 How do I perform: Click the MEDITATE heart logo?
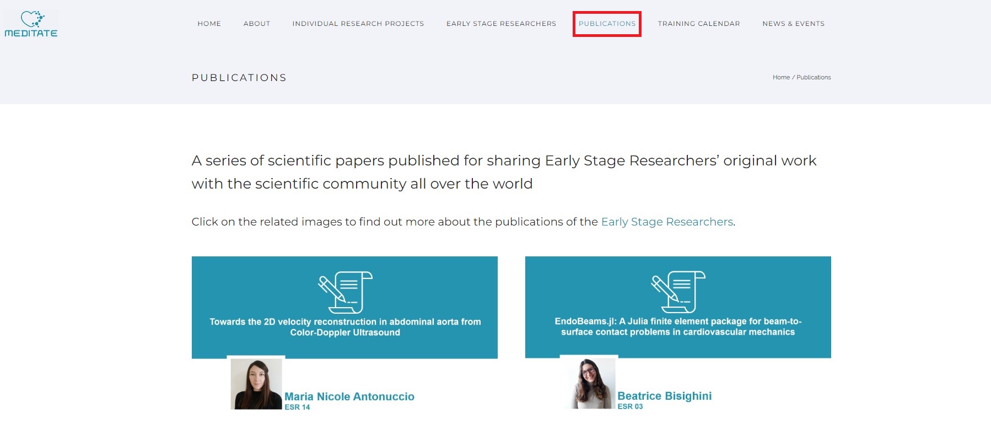tap(31, 24)
